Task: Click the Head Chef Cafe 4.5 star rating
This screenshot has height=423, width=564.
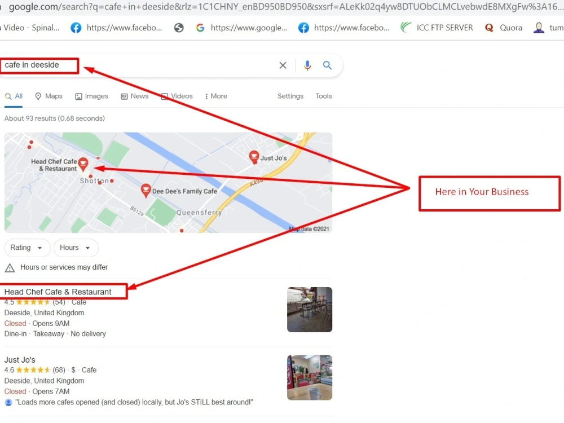Action: tap(34, 302)
